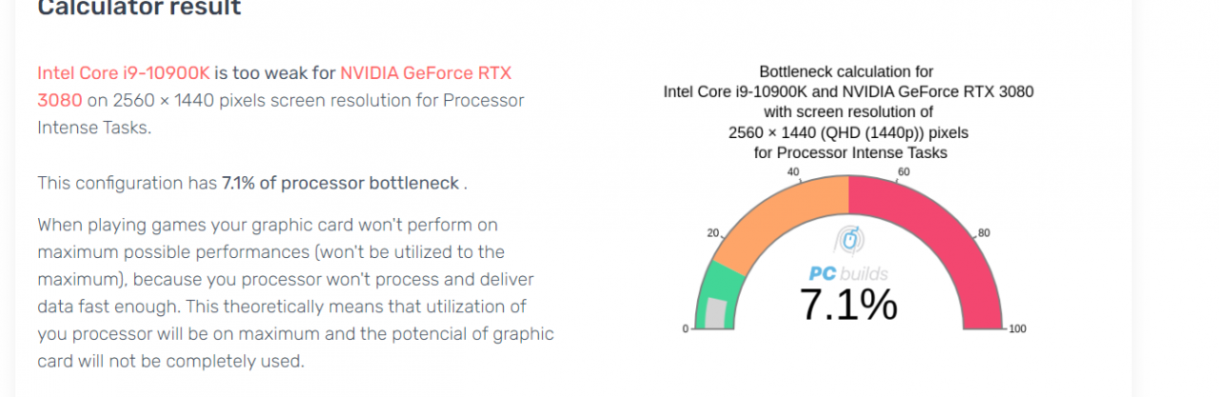Open the NVIDIA GeForce RTX 3080 link

(x=426, y=73)
